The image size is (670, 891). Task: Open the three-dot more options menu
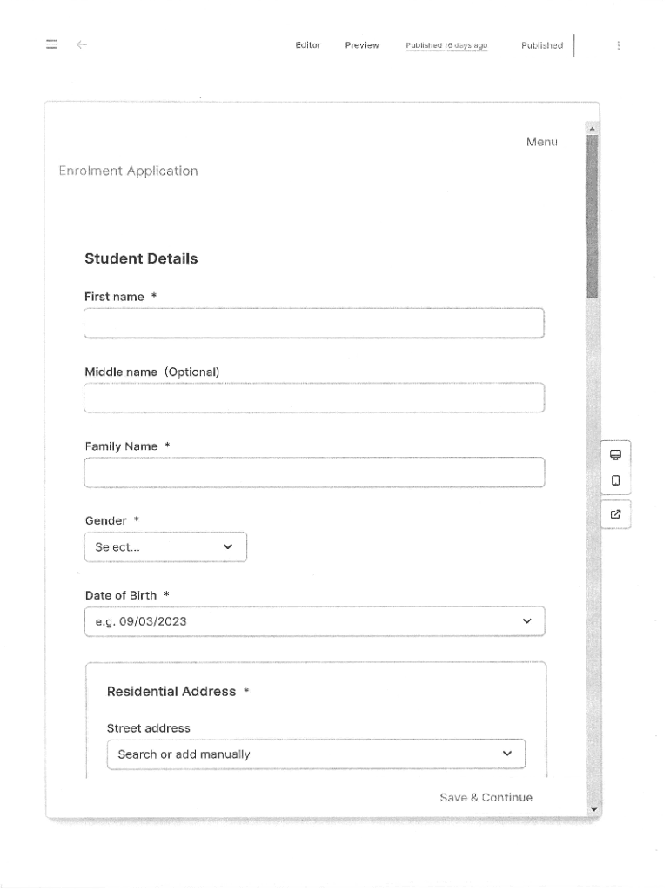[618, 45]
